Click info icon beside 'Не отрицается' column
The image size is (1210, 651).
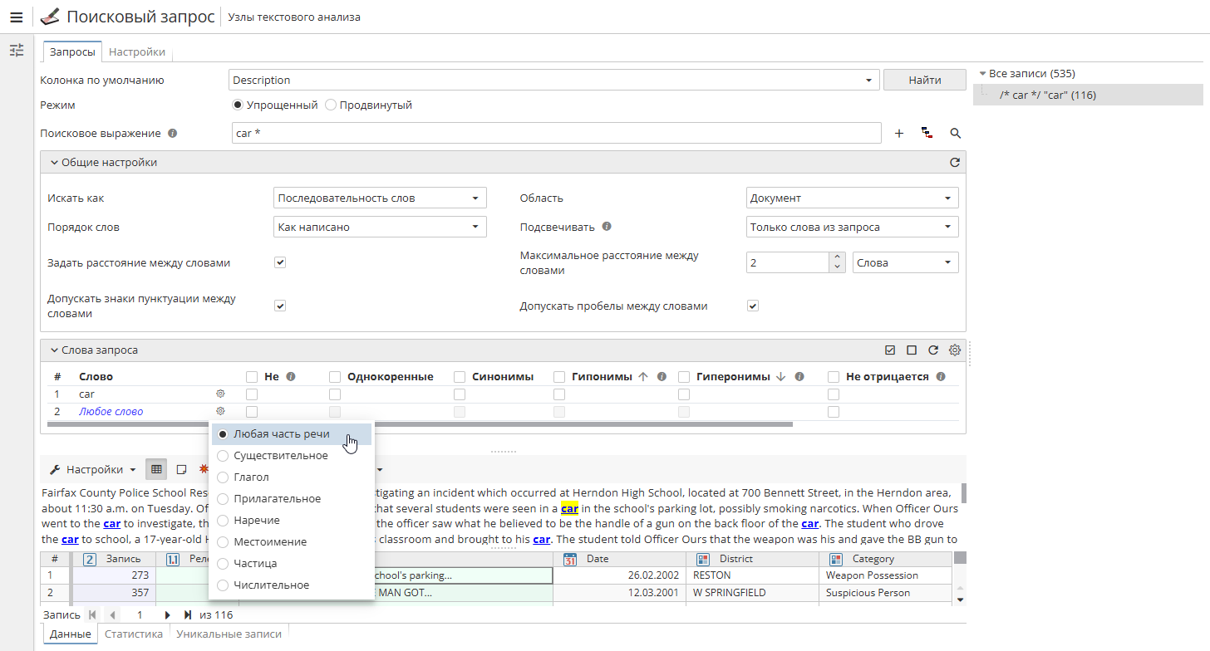click(x=941, y=376)
